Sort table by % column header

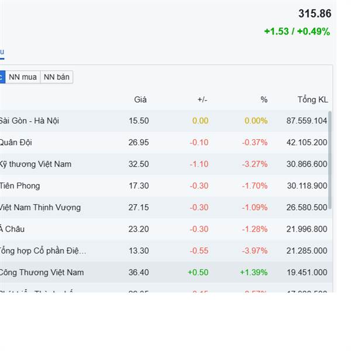264,99
